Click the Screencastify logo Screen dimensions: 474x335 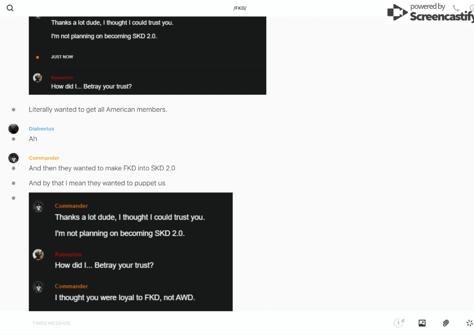429,12
